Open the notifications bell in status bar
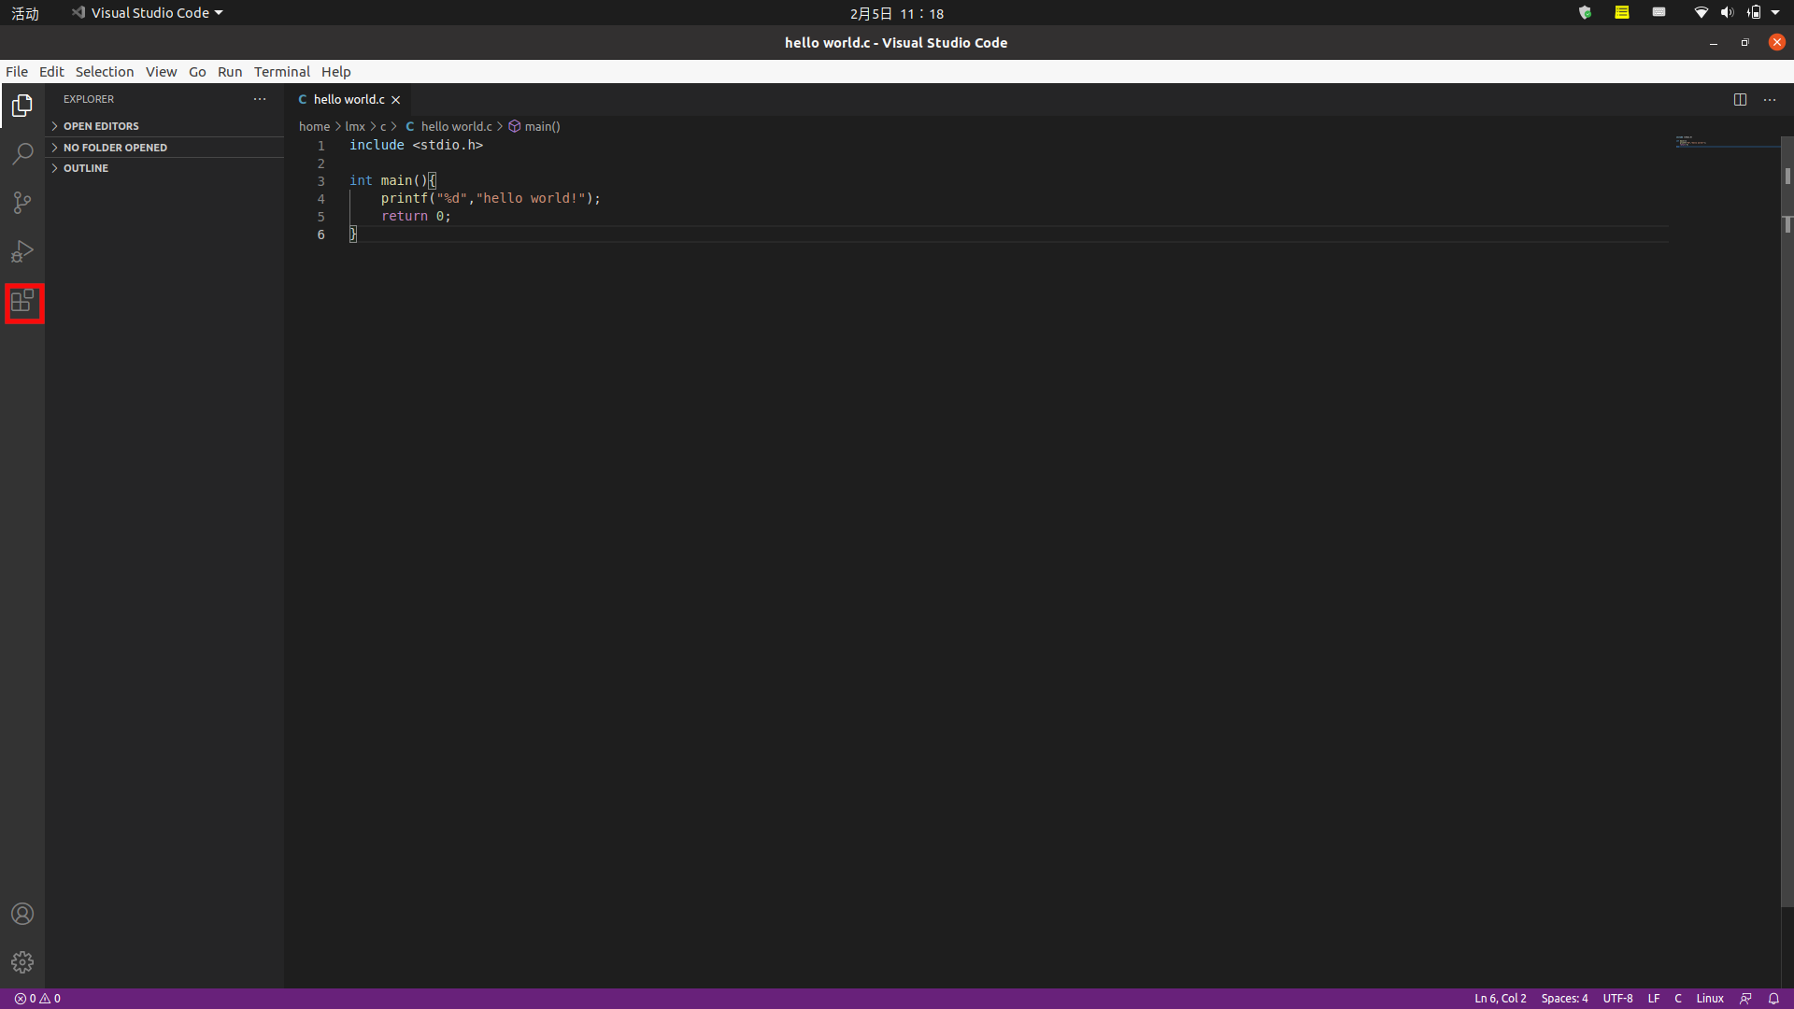 coord(1773,999)
